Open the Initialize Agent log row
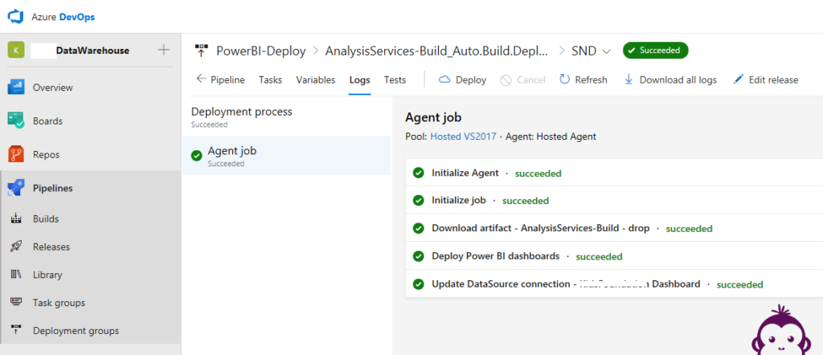The image size is (823, 355). point(614,173)
